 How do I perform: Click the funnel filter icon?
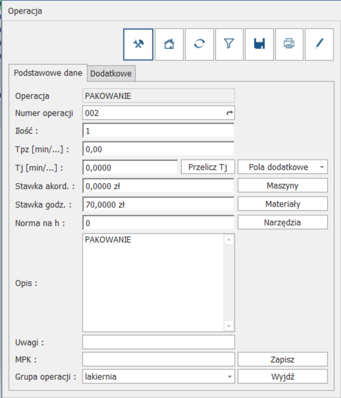click(229, 44)
